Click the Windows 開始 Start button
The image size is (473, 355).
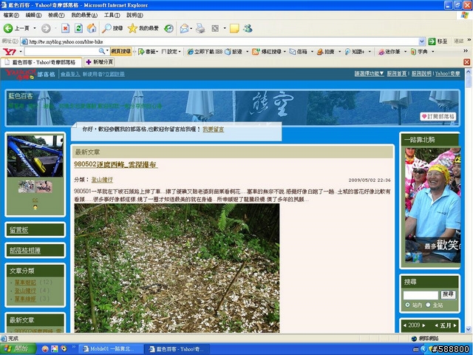[18, 349]
